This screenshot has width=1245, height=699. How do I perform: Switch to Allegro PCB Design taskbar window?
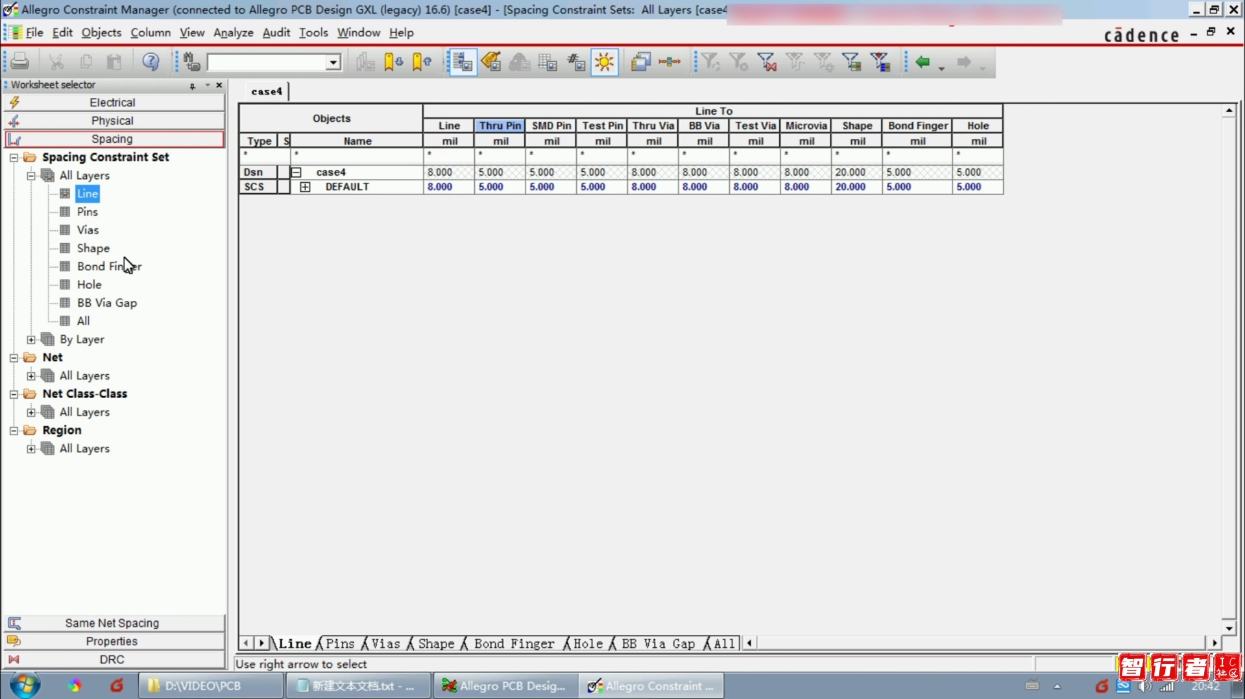(x=505, y=685)
